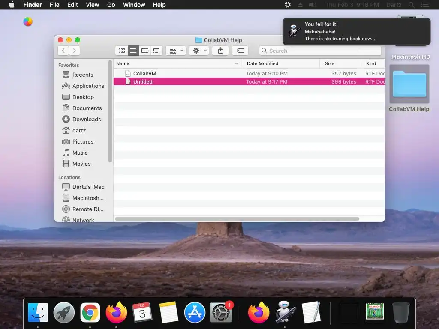439x329 pixels.
Task: Open the group-by options dropdown
Action: point(176,51)
